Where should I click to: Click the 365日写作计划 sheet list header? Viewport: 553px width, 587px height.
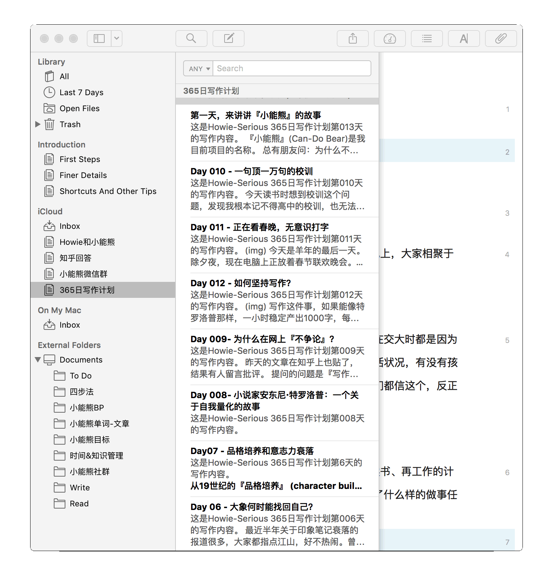coord(277,91)
